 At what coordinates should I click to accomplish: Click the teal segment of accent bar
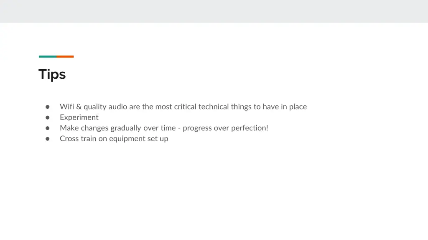(48, 57)
